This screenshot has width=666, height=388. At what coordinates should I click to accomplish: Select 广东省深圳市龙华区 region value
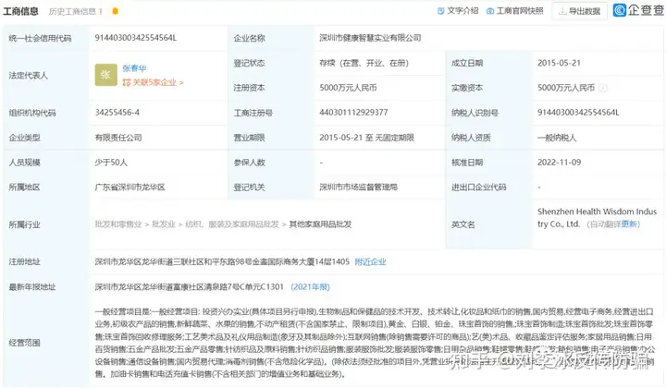(129, 187)
